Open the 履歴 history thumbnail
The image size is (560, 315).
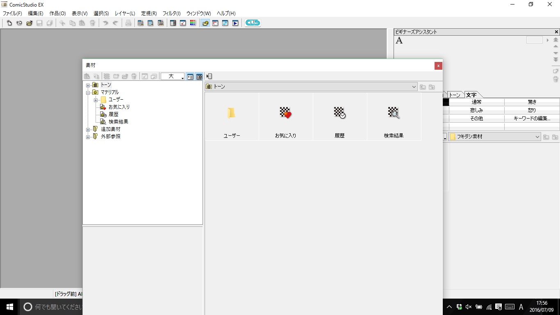(340, 117)
